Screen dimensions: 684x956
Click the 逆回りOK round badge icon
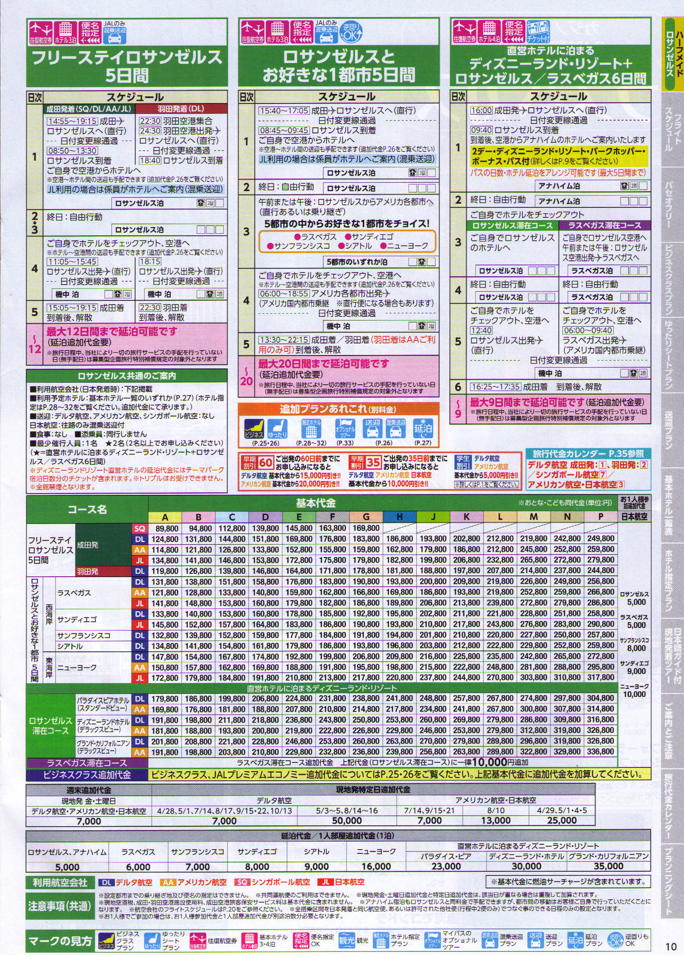point(351,33)
